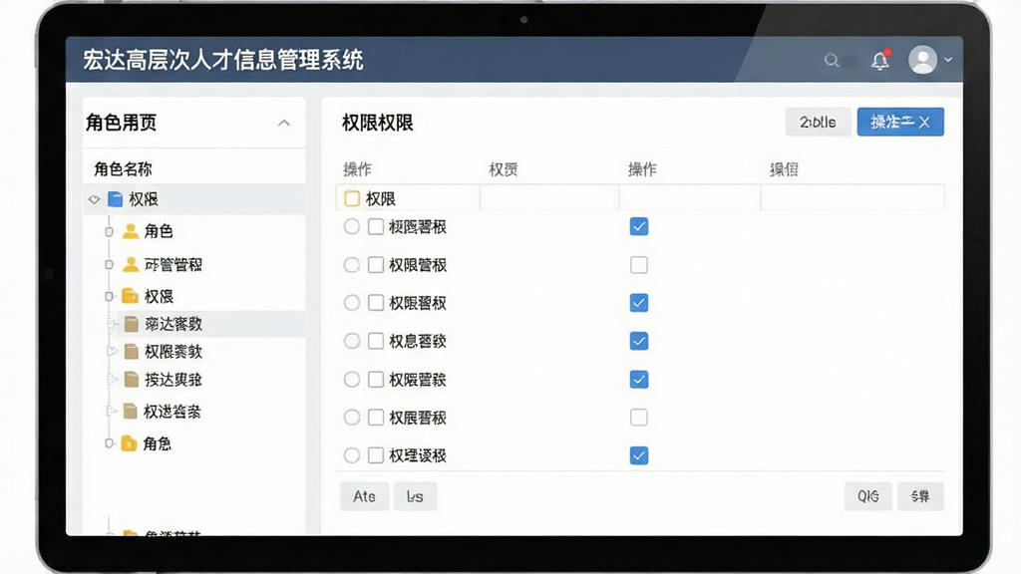Image resolution: width=1021 pixels, height=574 pixels.
Task: Expand the second person node under root 权限
Action: [x=109, y=265]
